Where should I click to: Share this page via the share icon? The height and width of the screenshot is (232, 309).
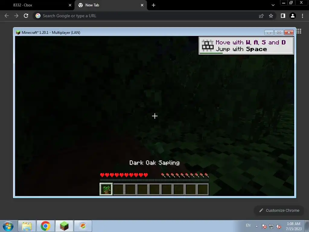(261, 16)
